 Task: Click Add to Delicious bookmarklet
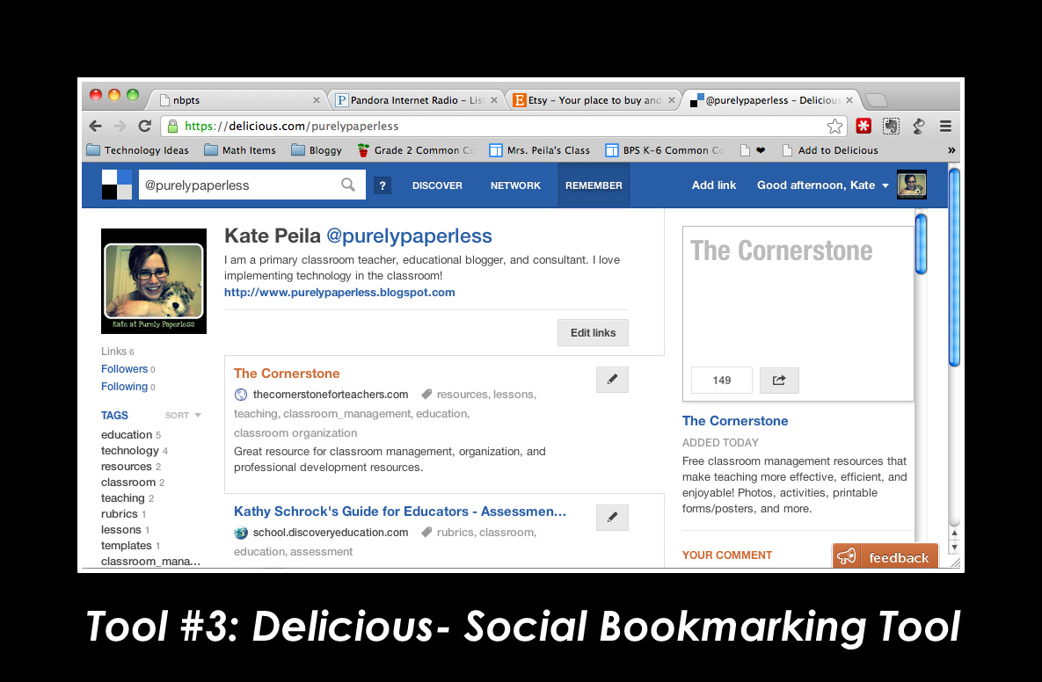tap(830, 151)
